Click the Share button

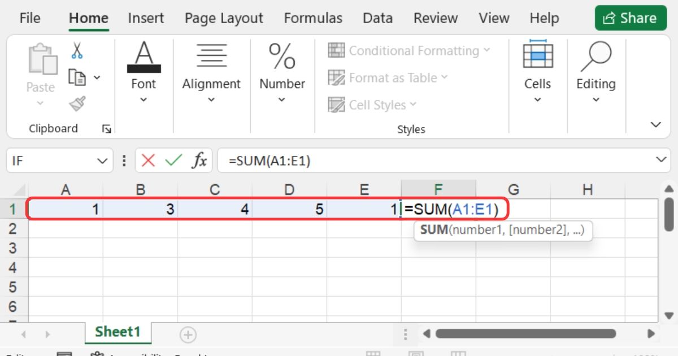point(630,18)
